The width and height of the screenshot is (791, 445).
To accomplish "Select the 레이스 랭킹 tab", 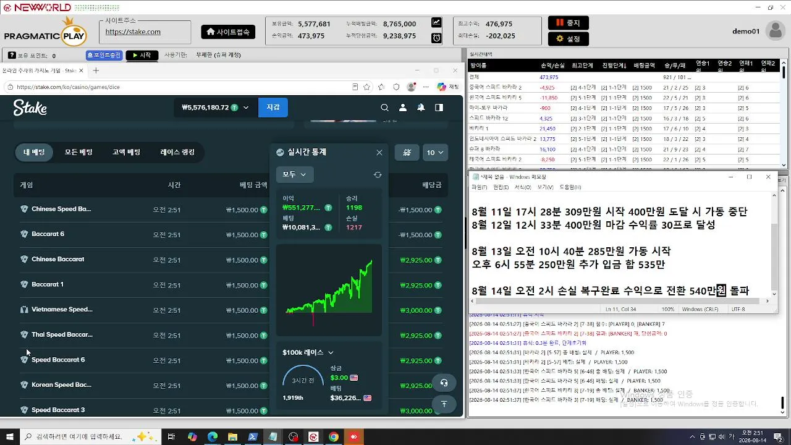I will point(177,152).
